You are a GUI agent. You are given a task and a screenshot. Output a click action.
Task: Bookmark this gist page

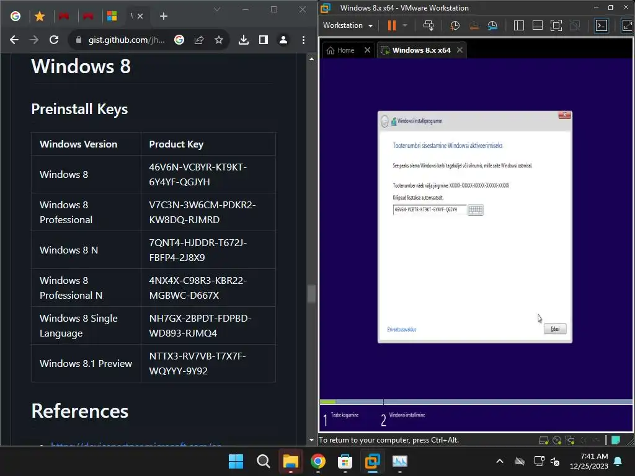point(219,40)
